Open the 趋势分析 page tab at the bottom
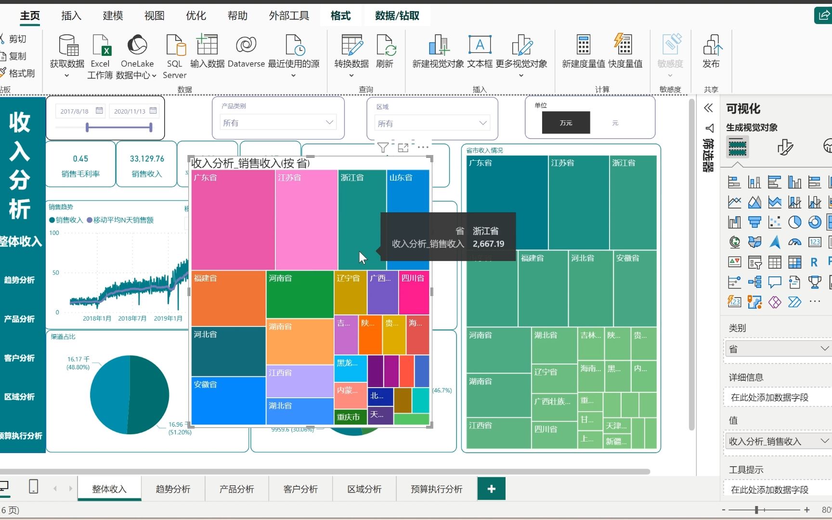 click(x=173, y=489)
